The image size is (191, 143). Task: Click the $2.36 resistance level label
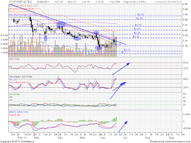pos(139,18)
